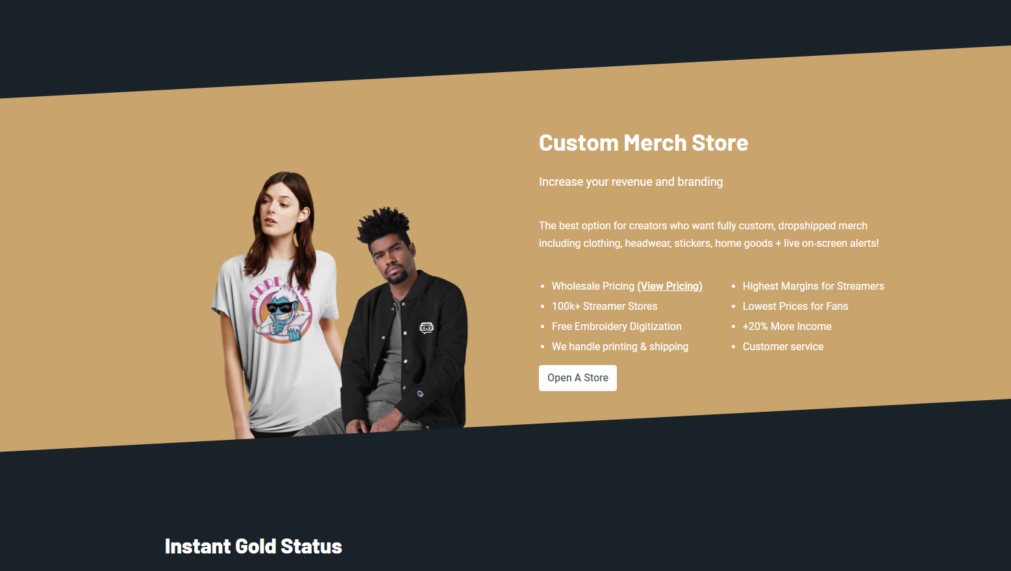Click Lowest Prices for Fans bullet
The height and width of the screenshot is (571, 1011).
click(795, 306)
